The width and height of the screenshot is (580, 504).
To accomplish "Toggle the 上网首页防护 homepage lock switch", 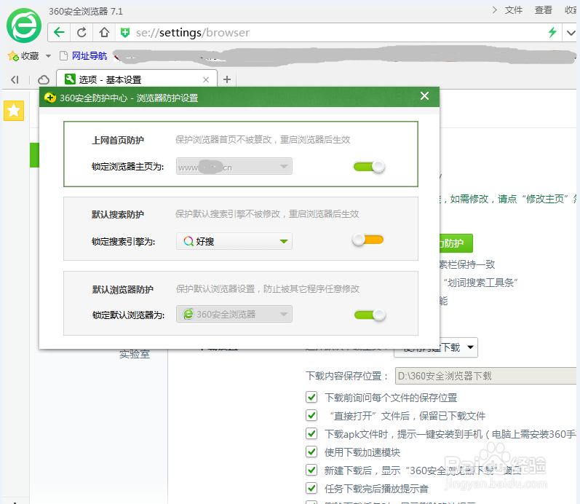I will point(369,167).
